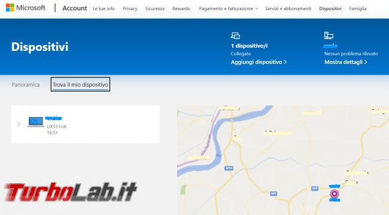
Task: Select Trova il mio dispositivo tab
Action: pyautogui.click(x=80, y=84)
